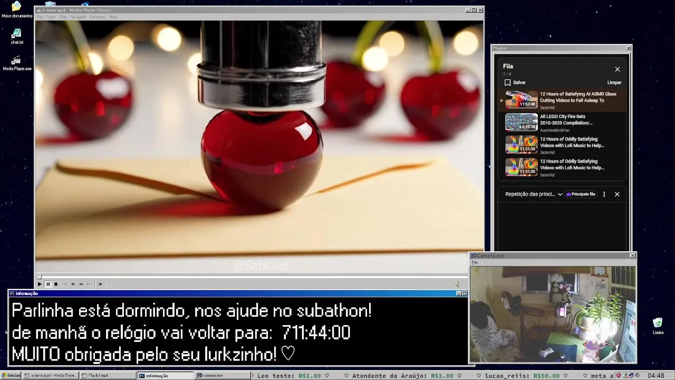Open the Navigate menu in Media Player Classic
The height and width of the screenshot is (380, 675).
(x=78, y=17)
